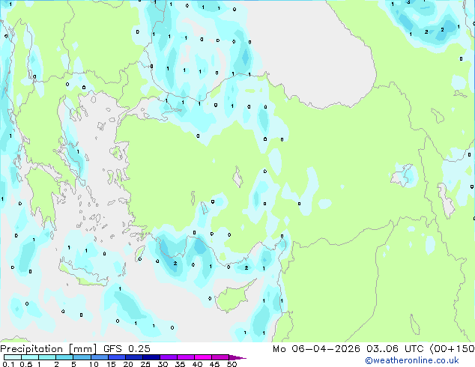Click the 'Mo 06-04-2026' date text
The image size is (475, 367).
tap(316, 349)
